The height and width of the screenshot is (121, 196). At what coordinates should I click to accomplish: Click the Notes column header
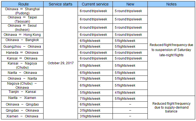[x=171, y=4]
